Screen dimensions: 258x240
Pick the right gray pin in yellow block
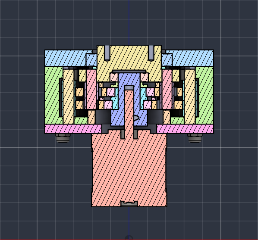click(151, 53)
